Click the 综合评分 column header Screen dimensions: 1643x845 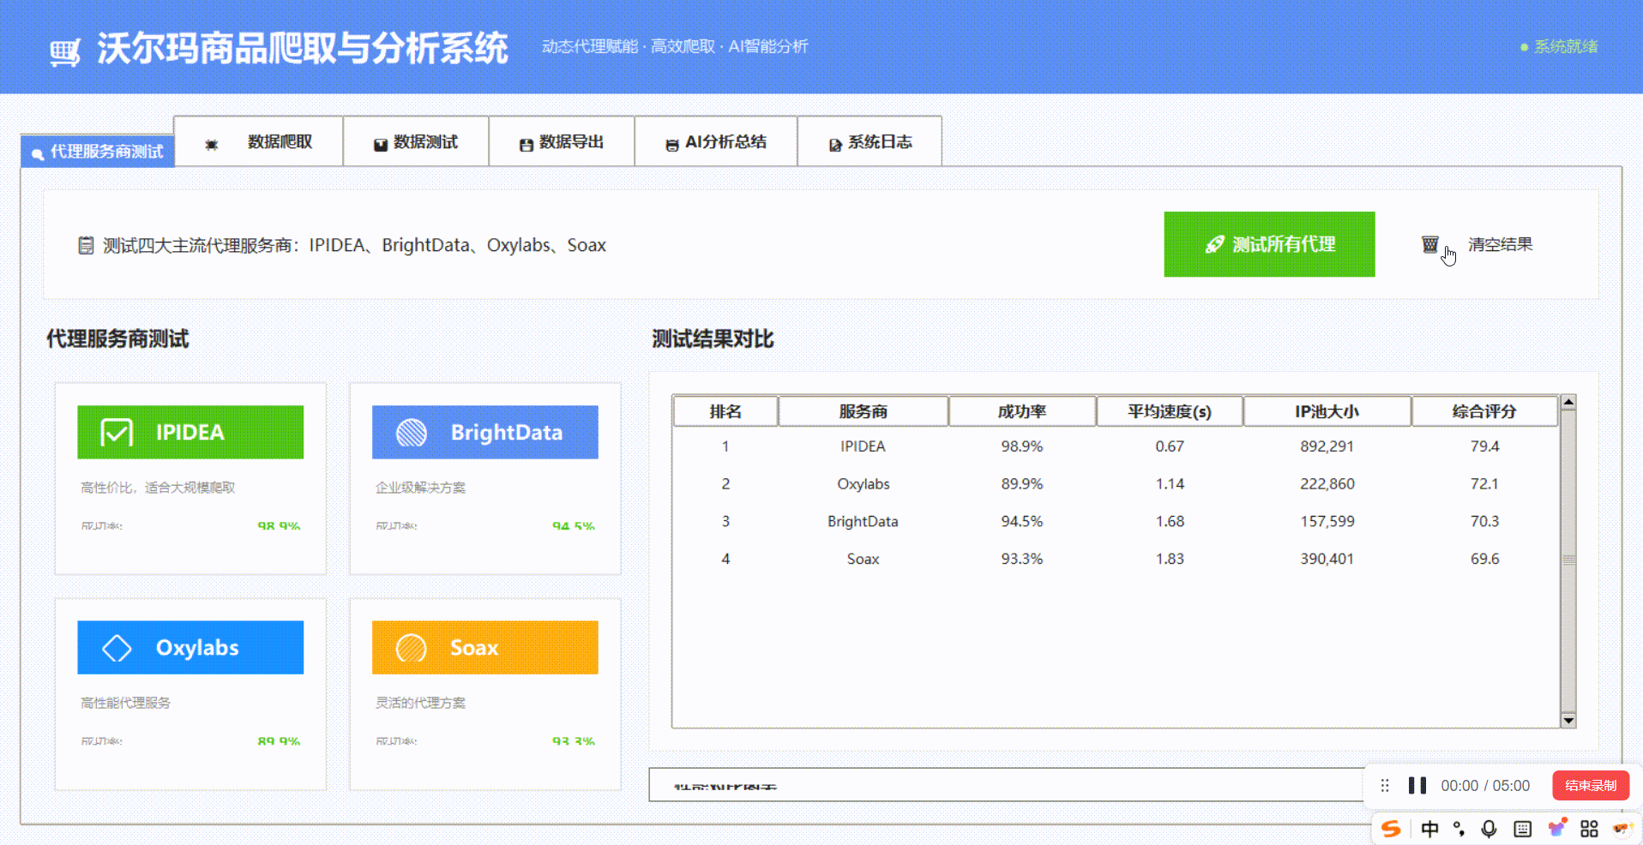[1484, 411]
